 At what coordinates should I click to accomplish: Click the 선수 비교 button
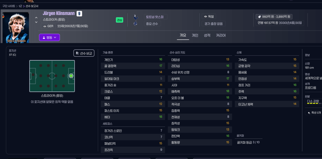click(84, 53)
